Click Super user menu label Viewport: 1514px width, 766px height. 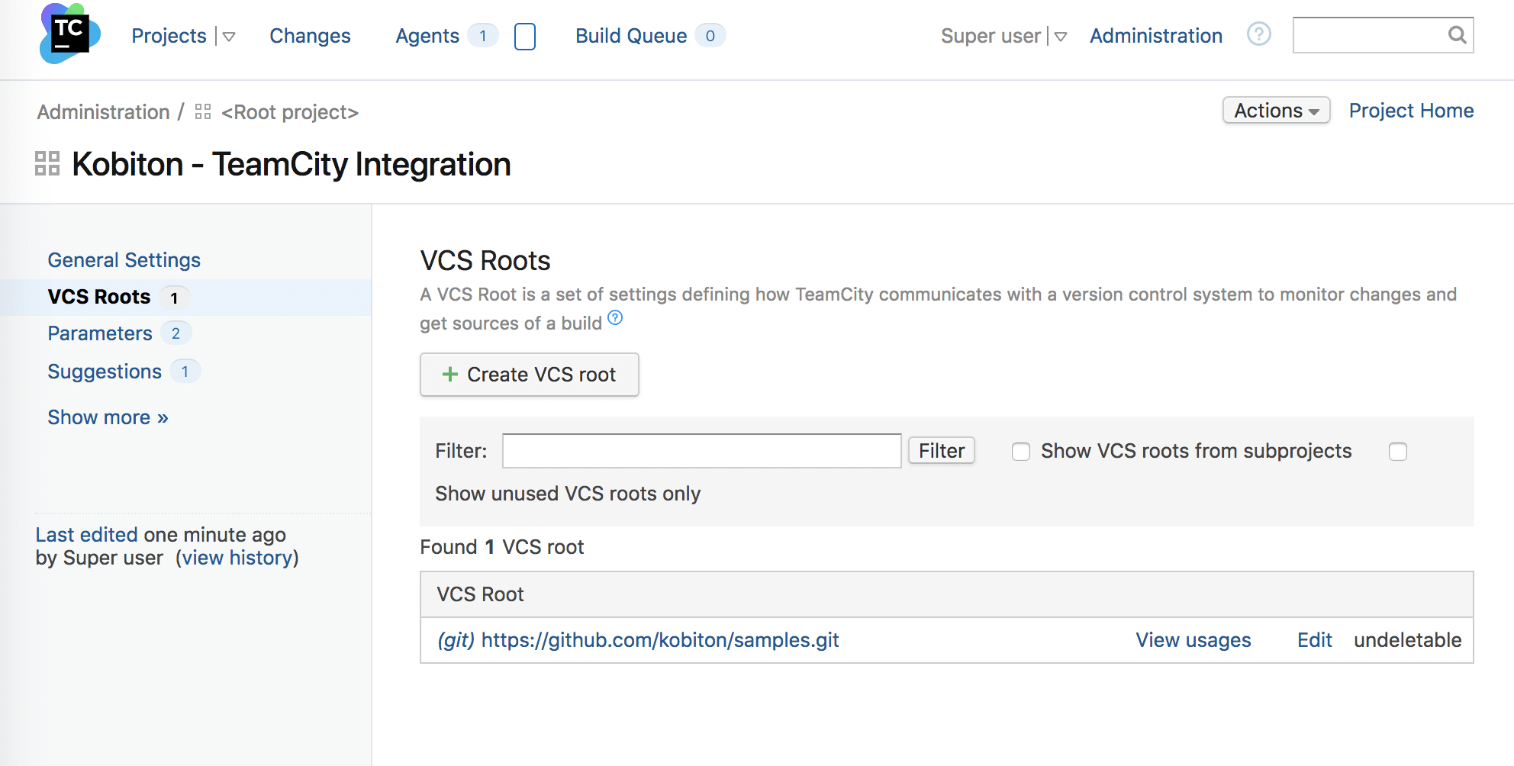click(991, 36)
